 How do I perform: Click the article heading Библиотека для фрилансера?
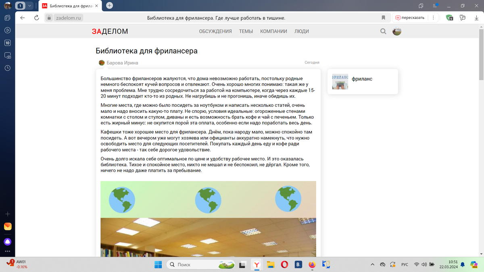click(x=146, y=51)
